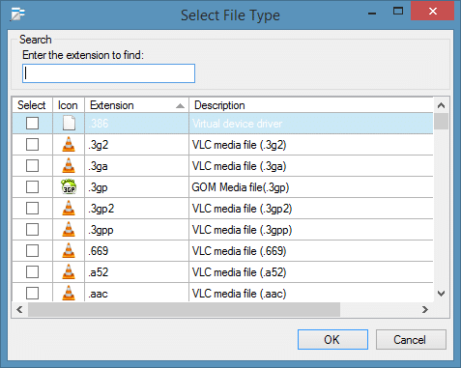Mark the .669 row checkbox
Image resolution: width=461 pixels, height=368 pixels.
[32, 250]
